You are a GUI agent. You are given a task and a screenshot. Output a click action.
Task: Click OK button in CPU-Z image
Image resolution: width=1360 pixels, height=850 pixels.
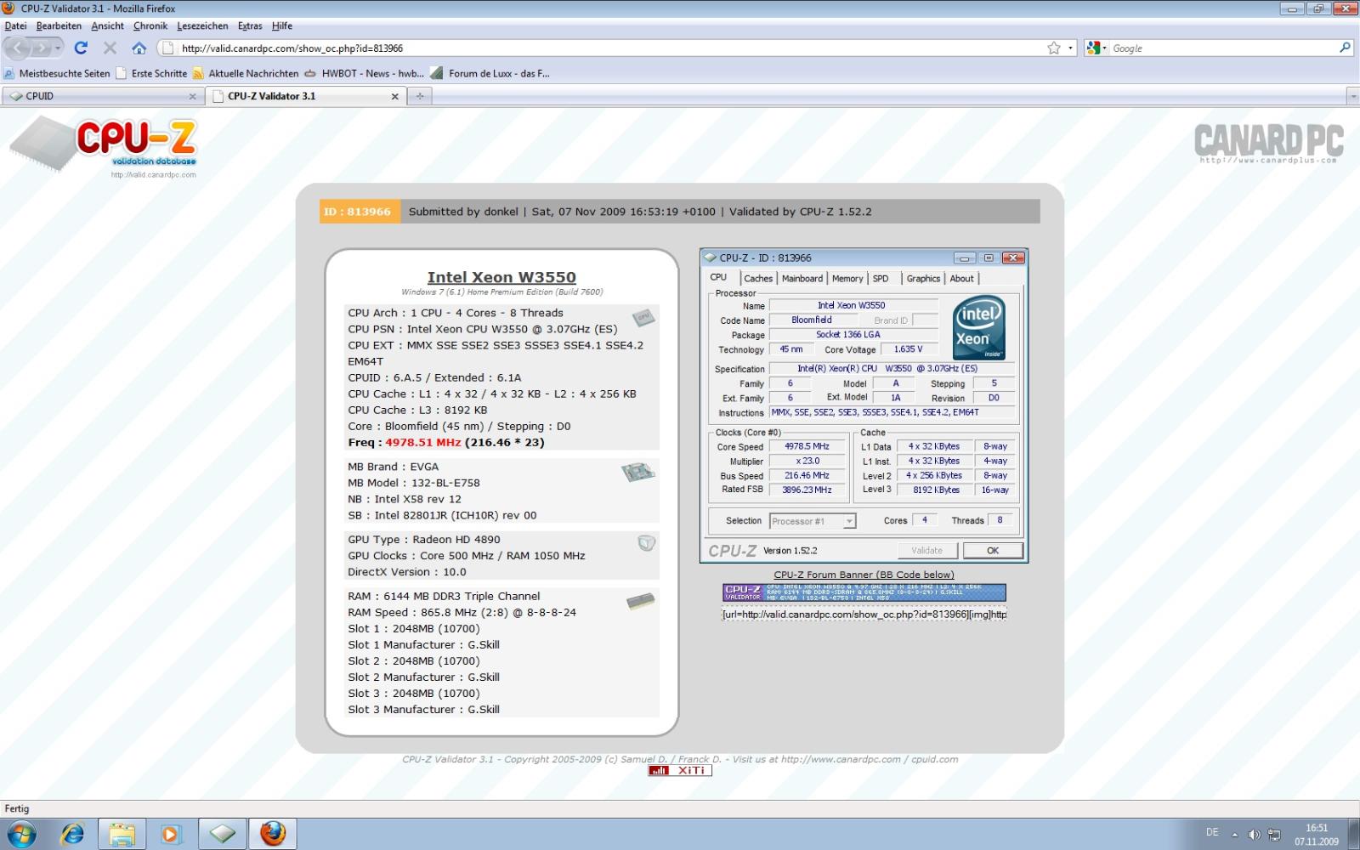(x=993, y=551)
